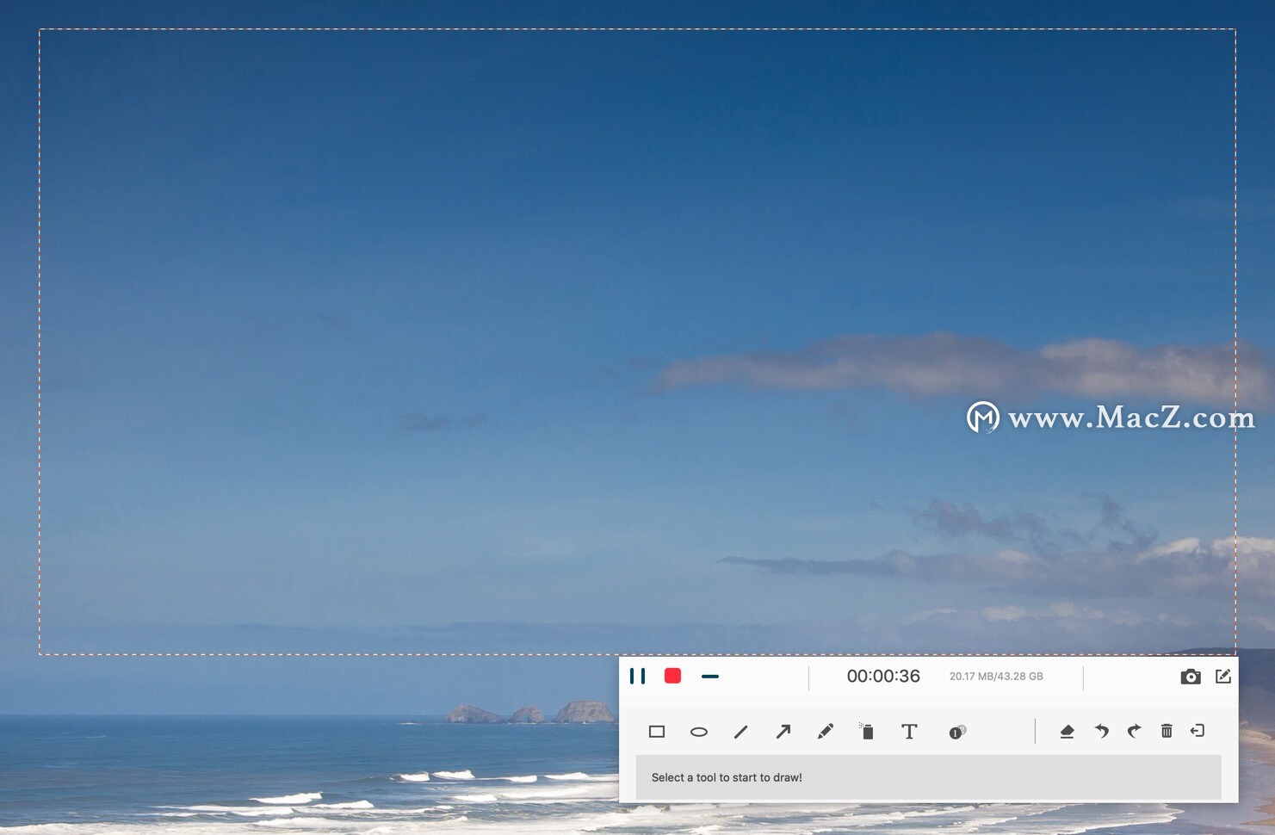Select the Ellipse drawing tool
Image resolution: width=1275 pixels, height=835 pixels.
699,732
